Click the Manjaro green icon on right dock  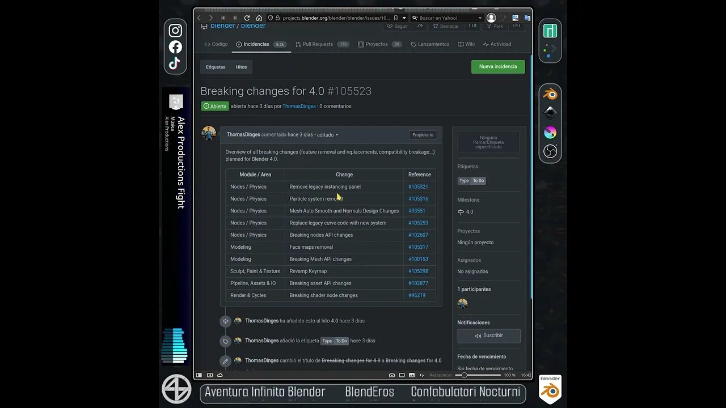click(x=550, y=31)
